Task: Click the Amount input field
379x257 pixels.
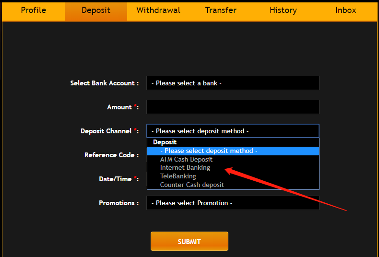Action: [x=233, y=107]
